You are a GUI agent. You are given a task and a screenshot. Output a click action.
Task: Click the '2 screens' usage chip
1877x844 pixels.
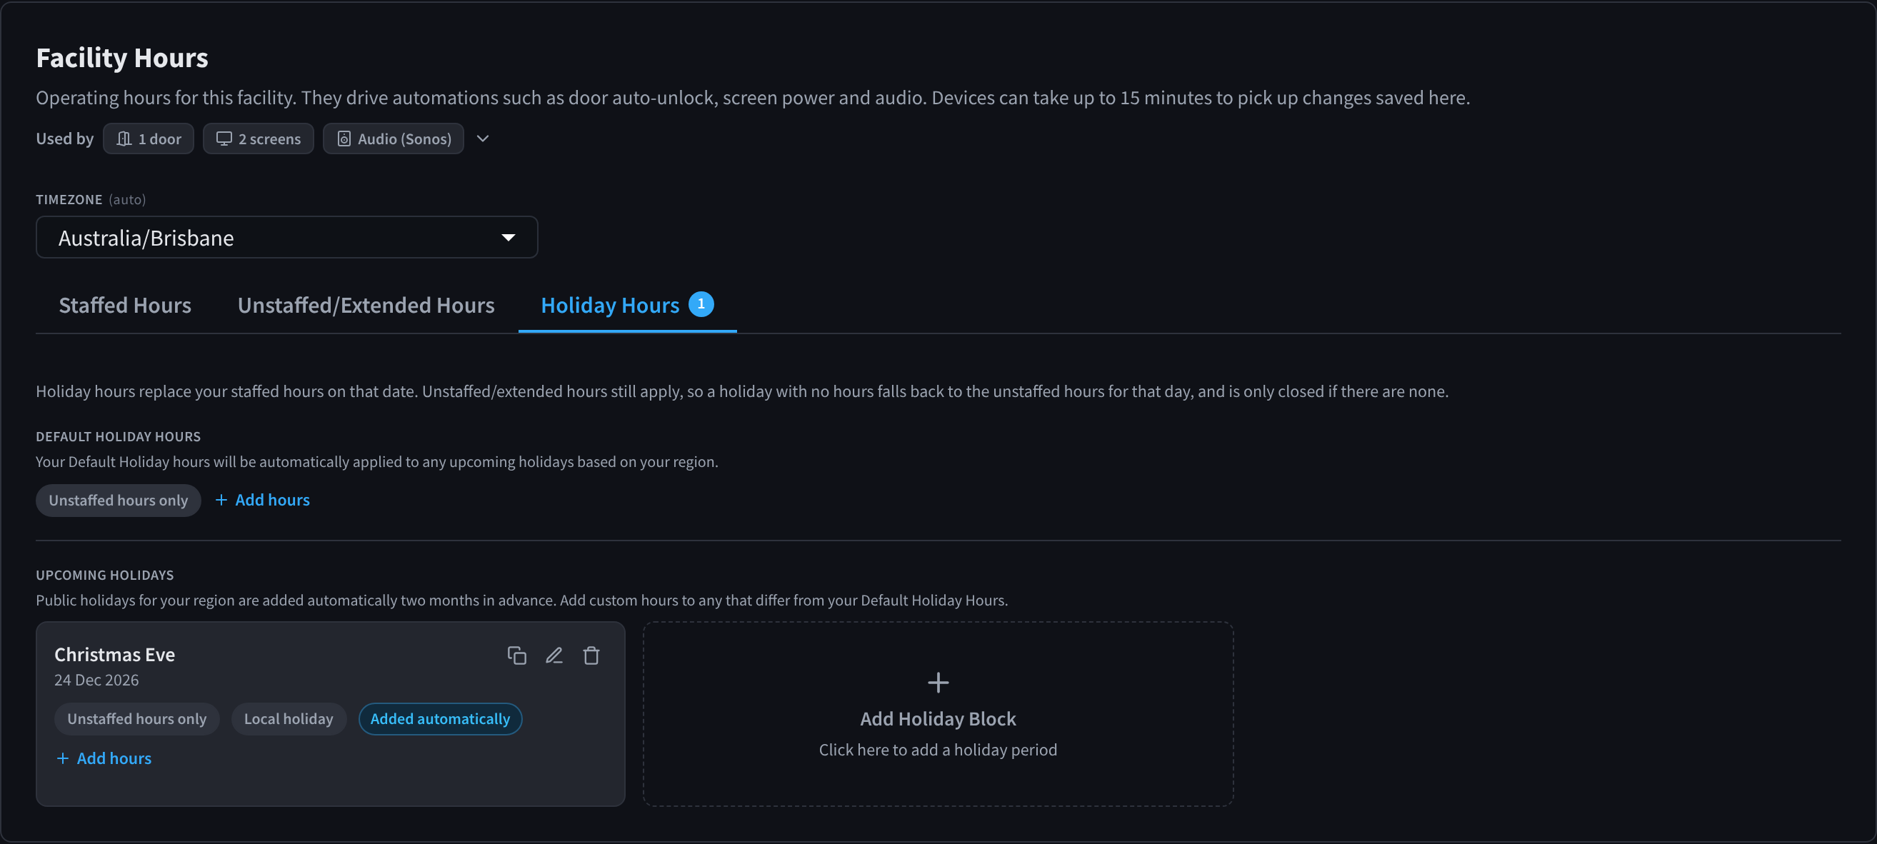259,139
